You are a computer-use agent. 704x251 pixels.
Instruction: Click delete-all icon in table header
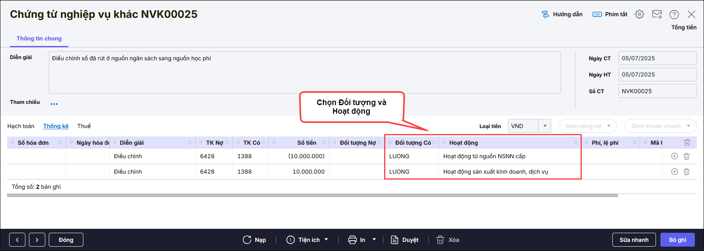687,143
